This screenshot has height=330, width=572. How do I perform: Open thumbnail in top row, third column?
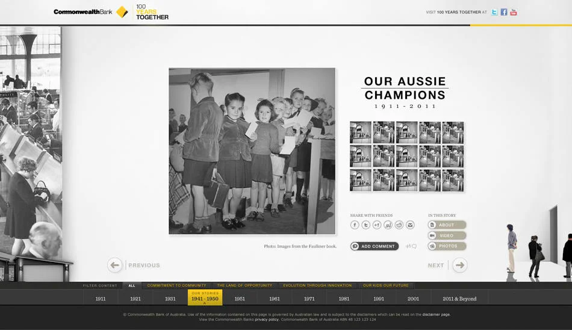tap(407, 132)
